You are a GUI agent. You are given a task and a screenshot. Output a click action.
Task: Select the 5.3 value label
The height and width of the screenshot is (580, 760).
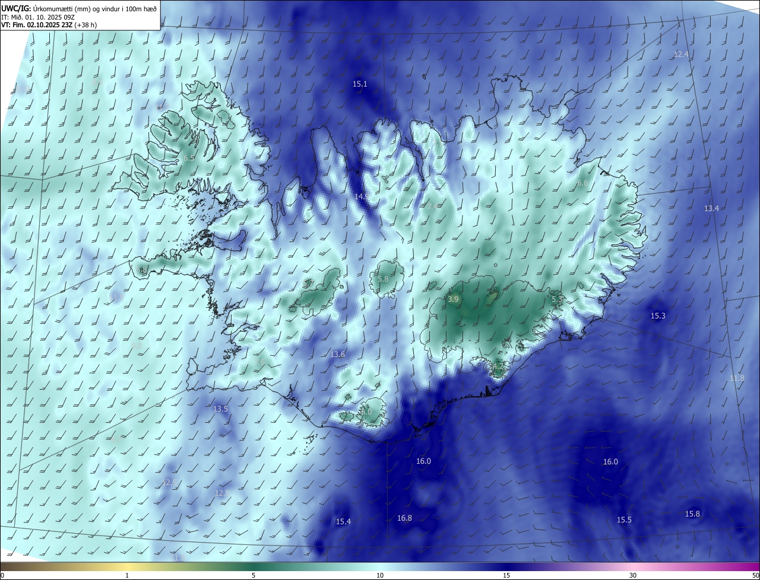pyautogui.click(x=557, y=300)
